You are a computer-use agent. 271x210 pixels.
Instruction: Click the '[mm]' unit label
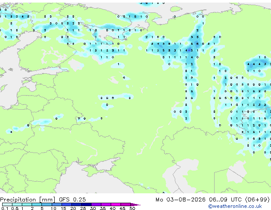point(47,200)
